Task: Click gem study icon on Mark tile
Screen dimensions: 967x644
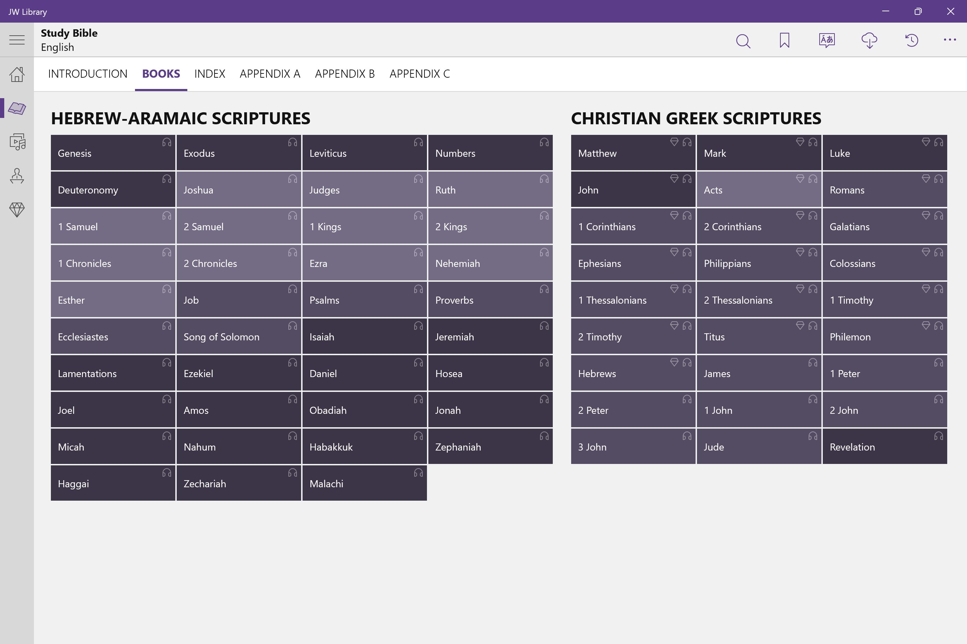Action: click(800, 142)
